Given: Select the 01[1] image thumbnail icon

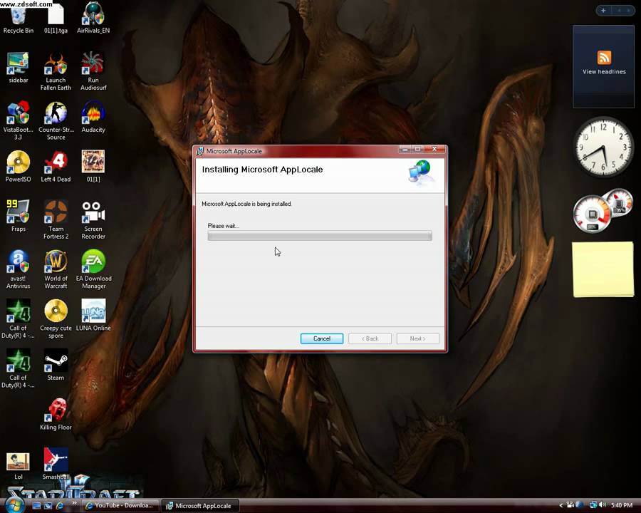Looking at the screenshot, I should tap(93, 167).
